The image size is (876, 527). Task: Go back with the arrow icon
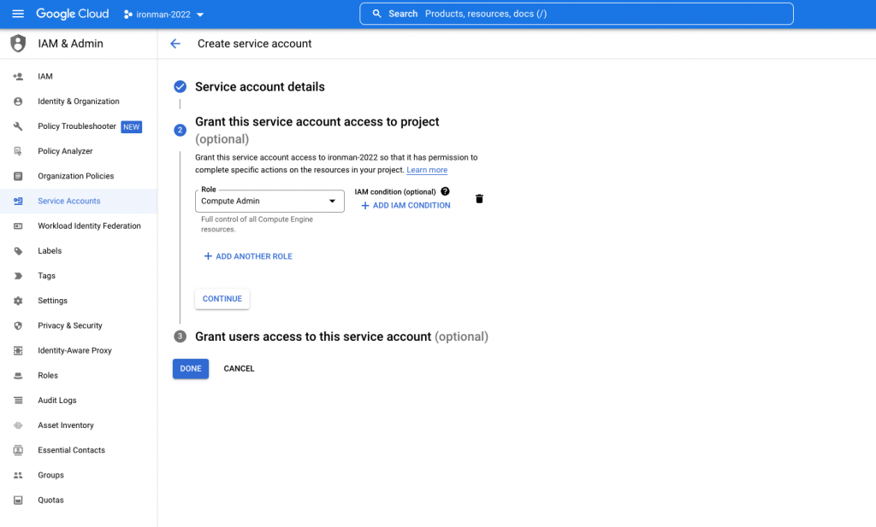click(175, 44)
